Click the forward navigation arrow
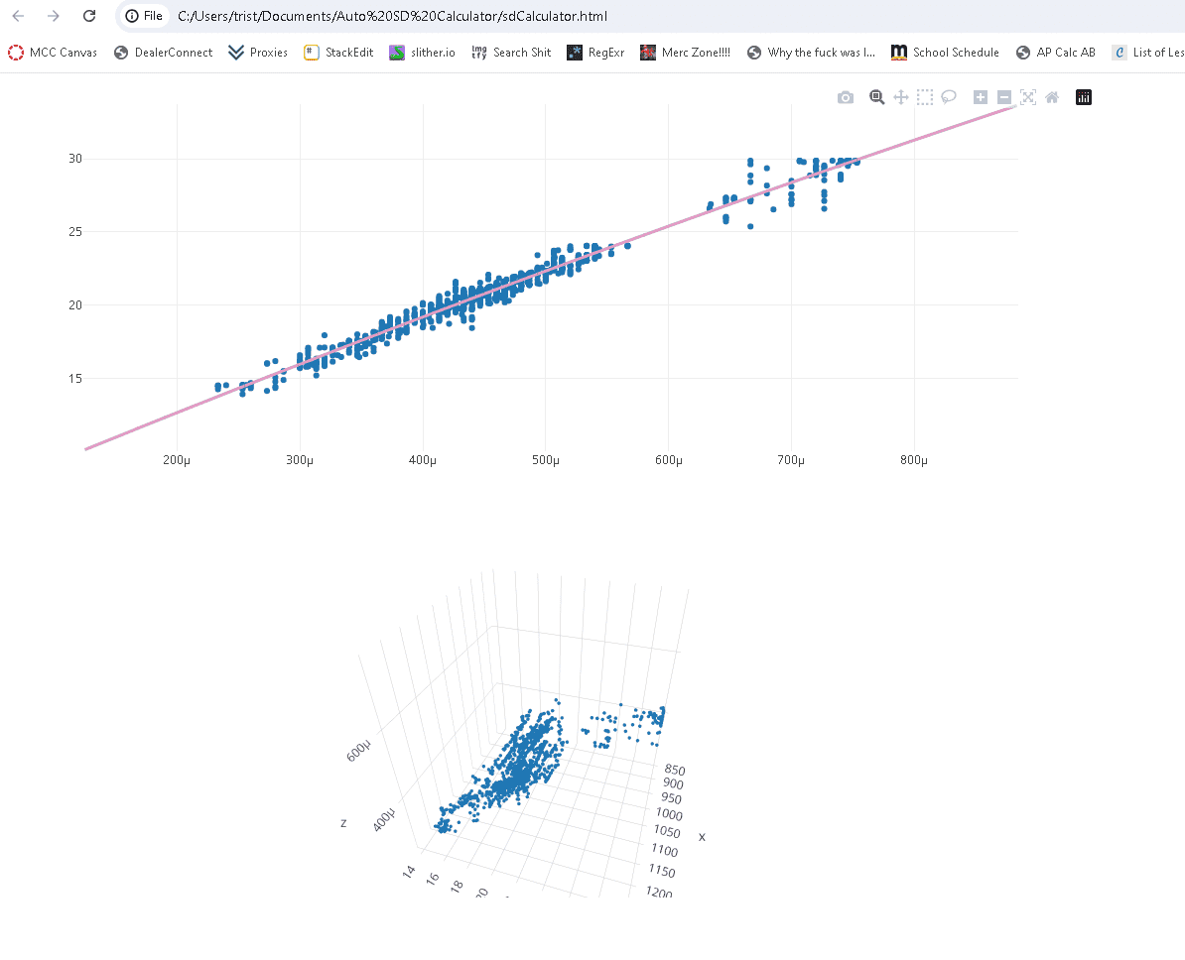This screenshot has width=1185, height=960. [x=54, y=16]
